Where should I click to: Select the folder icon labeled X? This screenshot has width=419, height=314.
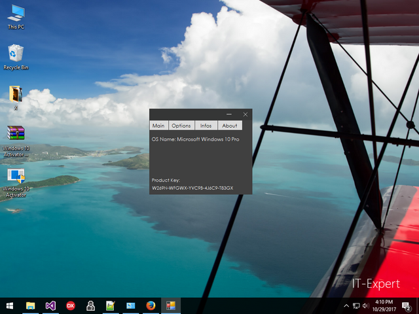coord(16,97)
